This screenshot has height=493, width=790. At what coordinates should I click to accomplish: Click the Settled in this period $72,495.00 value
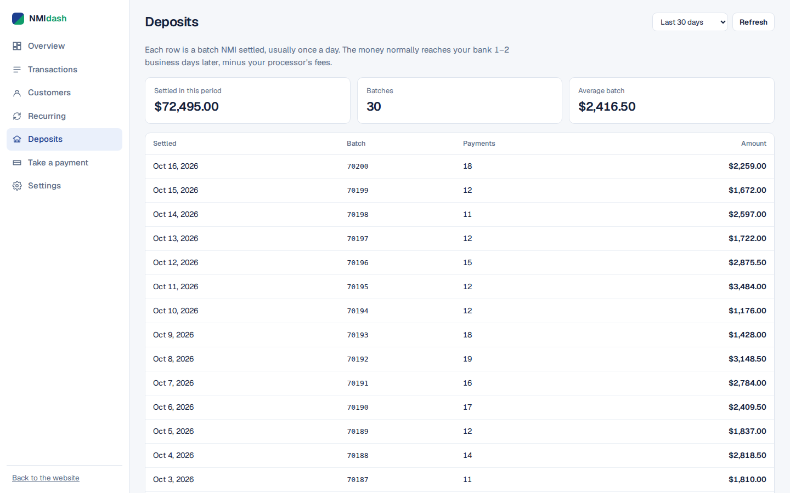point(187,106)
